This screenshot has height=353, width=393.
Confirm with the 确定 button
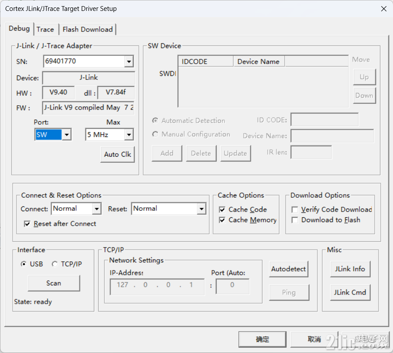tap(262, 339)
